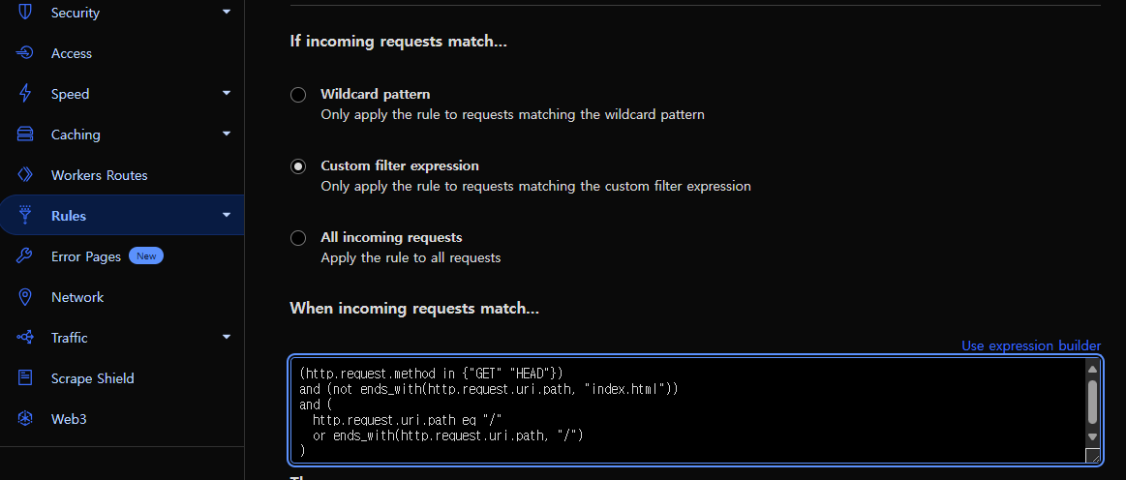Select the Custom filter expression radio button
The width and height of the screenshot is (1126, 480).
[298, 165]
